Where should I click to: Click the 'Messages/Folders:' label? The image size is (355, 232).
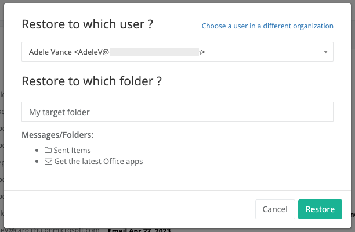pyautogui.click(x=57, y=135)
